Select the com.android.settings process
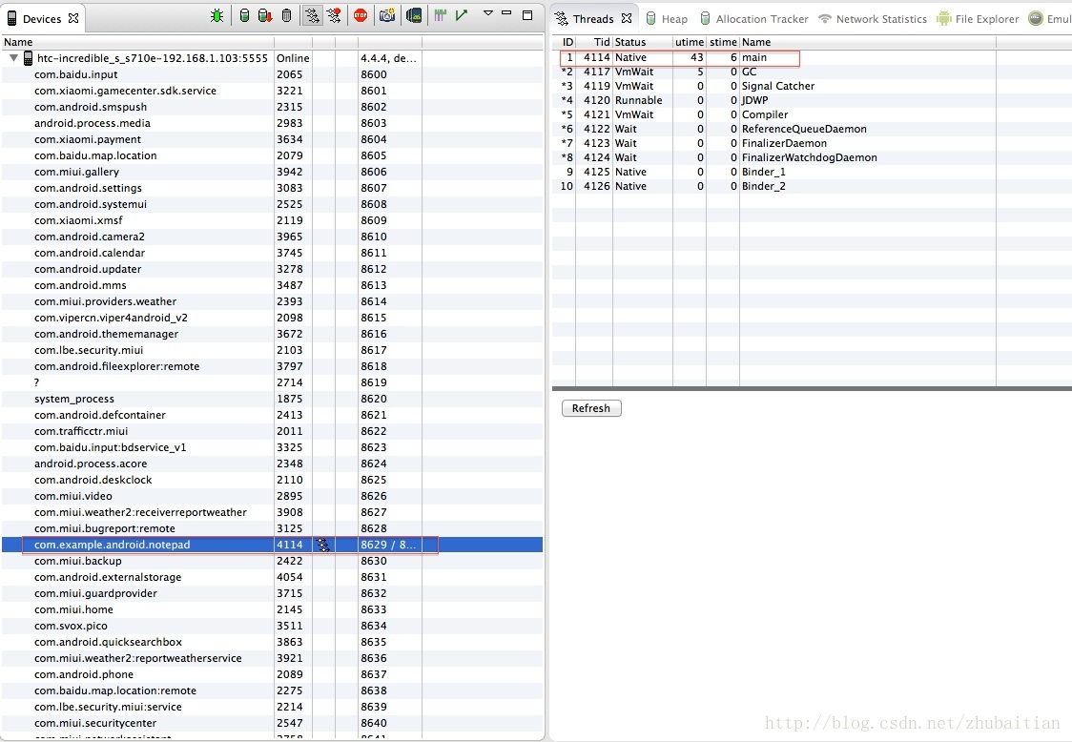This screenshot has width=1072, height=742. coord(89,188)
